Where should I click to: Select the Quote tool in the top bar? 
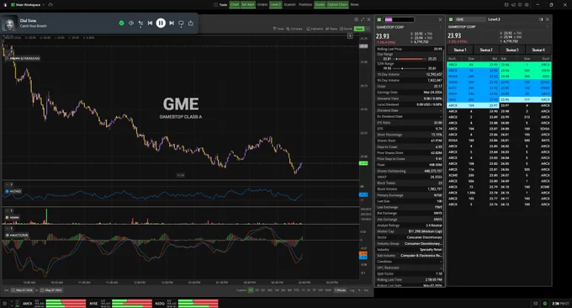(x=320, y=5)
